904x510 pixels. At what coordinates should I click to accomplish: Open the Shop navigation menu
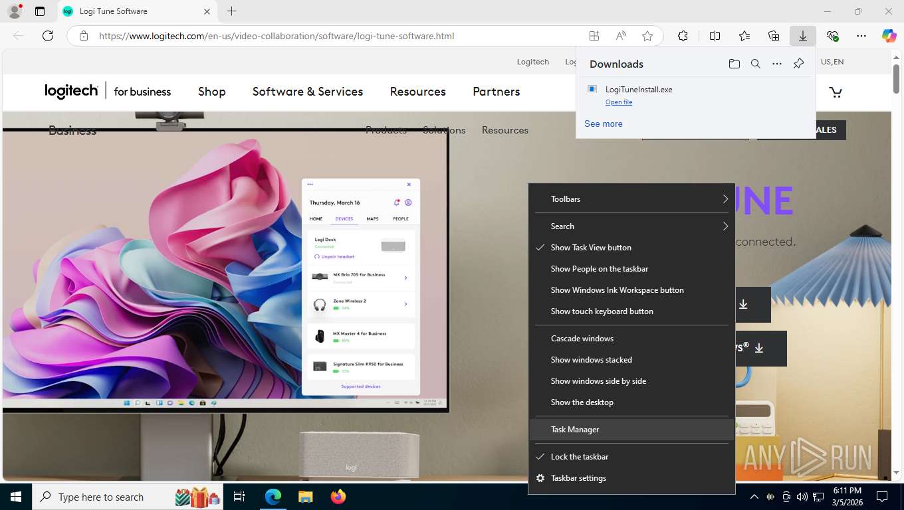point(212,92)
